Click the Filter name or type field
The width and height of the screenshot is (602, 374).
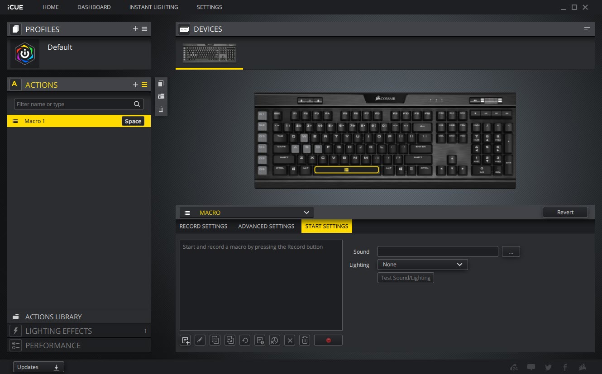coord(79,104)
